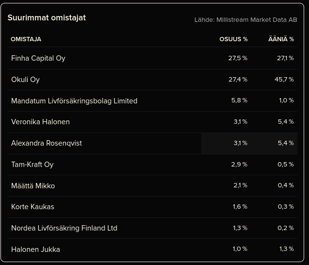The width and height of the screenshot is (309, 265).
Task: Click Alexandra Rosenqvist's 3,1 % share cell
Action: 240,143
